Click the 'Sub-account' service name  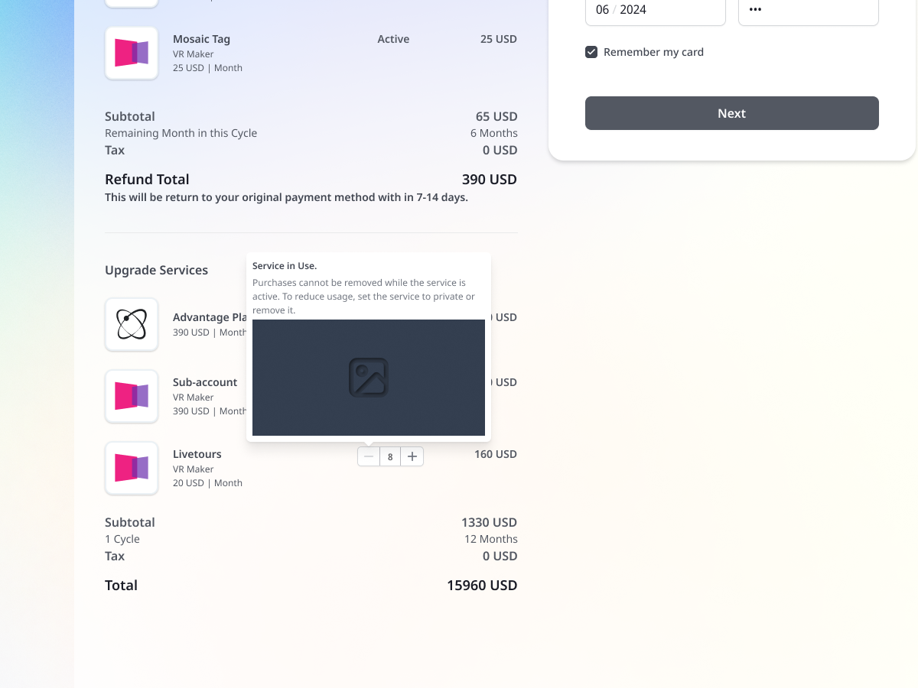point(205,382)
